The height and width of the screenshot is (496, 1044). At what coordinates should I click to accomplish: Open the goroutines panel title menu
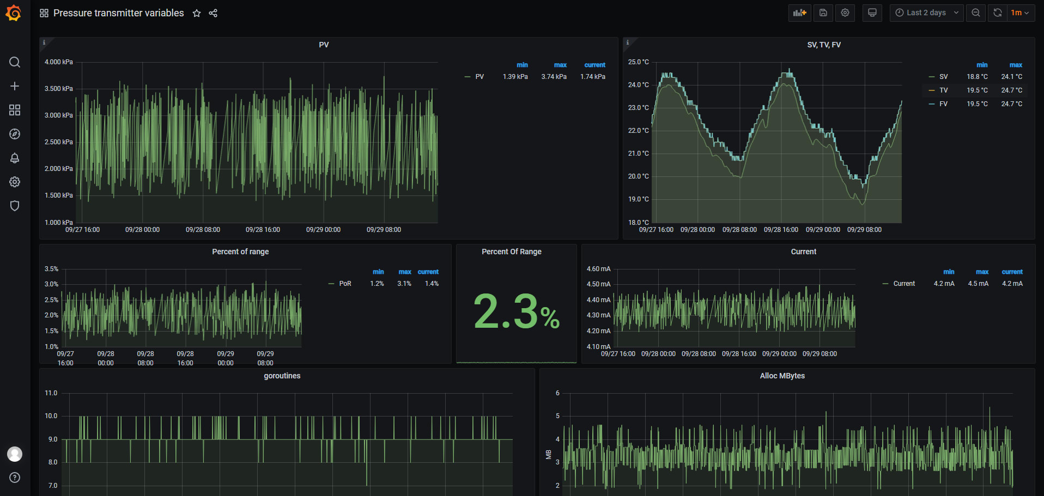[282, 376]
